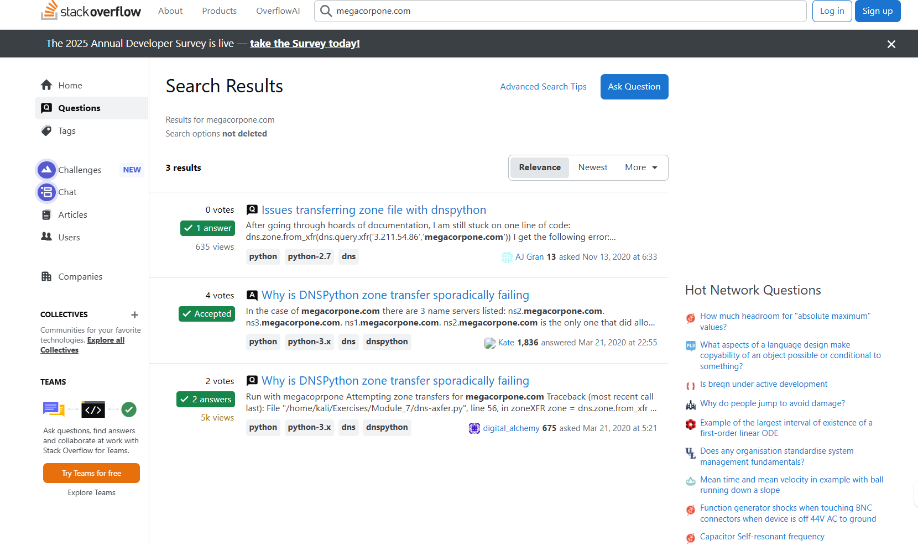Image resolution: width=918 pixels, height=546 pixels.
Task: Click the python-2.7 tag
Action: point(309,256)
